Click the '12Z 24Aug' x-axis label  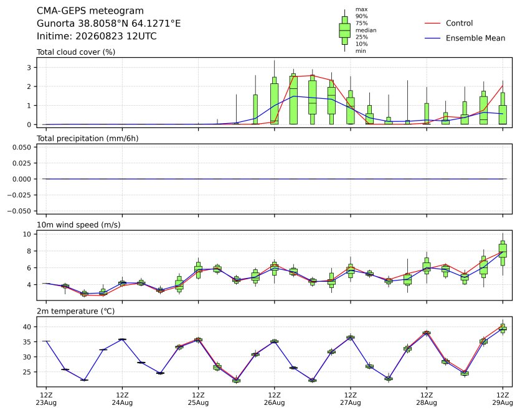122,399
